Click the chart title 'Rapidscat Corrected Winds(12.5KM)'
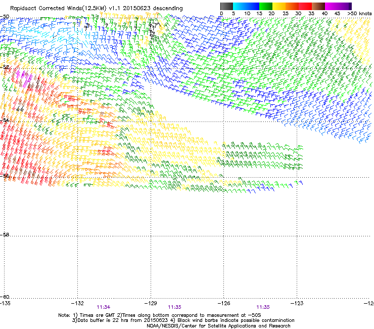The image size is (374, 329). tap(58, 9)
